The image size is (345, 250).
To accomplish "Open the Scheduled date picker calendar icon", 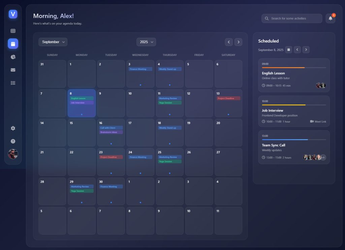I will tap(289, 50).
